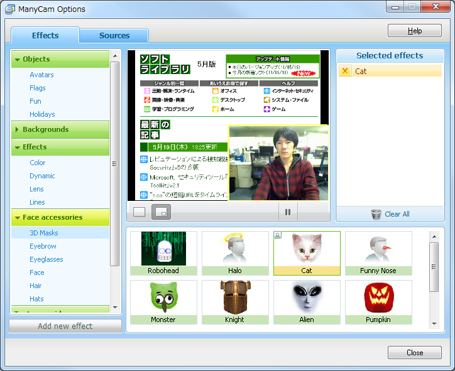Open Face accessories item
The image size is (455, 371).
pyautogui.click(x=37, y=272)
